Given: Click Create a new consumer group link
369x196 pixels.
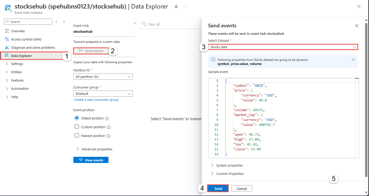Looking at the screenshot, I should 96,100.
